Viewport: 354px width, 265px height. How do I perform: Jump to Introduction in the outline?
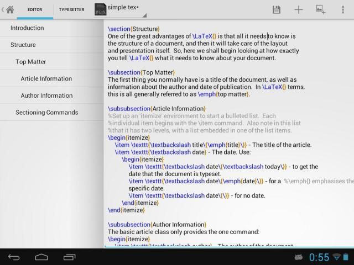(27, 28)
